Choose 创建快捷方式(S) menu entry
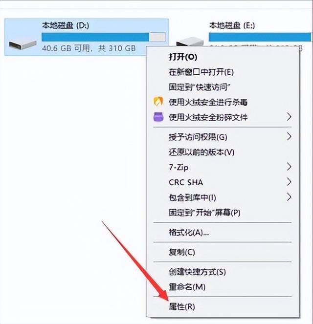313x324 pixels. (197, 272)
